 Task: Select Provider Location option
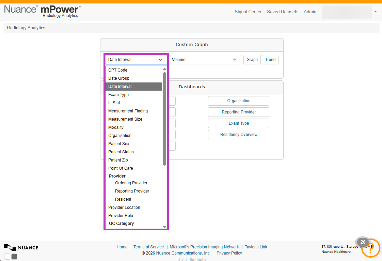134,208
